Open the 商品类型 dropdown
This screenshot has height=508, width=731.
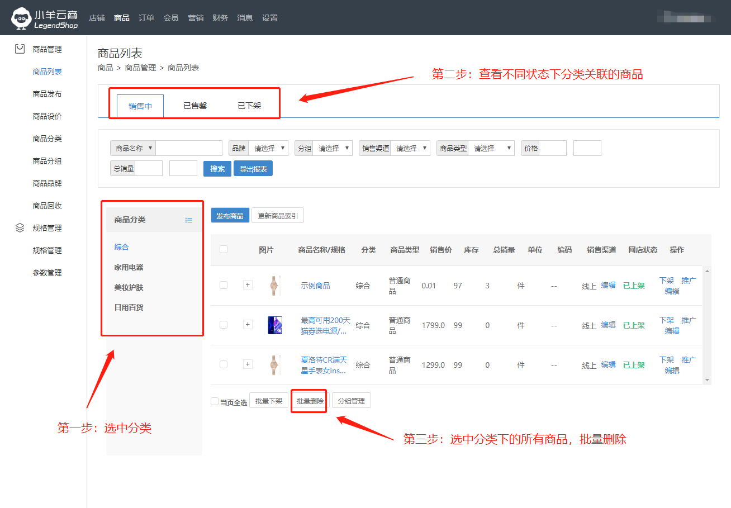tap(491, 148)
